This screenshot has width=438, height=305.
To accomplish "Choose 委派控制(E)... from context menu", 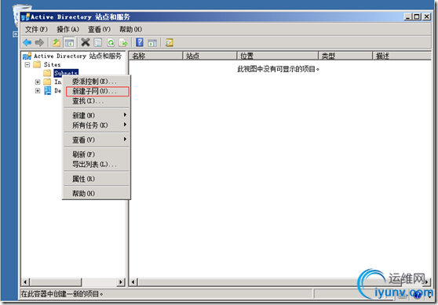I will click(x=96, y=82).
